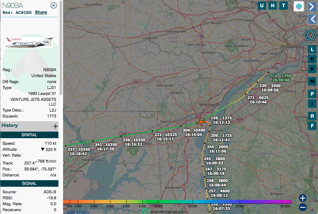Click the SPATIAL section header
Viewport: 318px width, 214px height.
30,135
